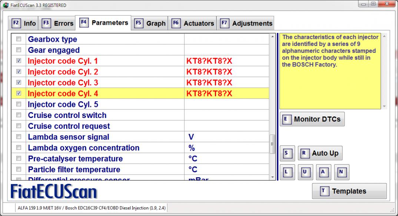Click the Monitor DTCs button
Viewport: 398px width, 216px height.
312,119
